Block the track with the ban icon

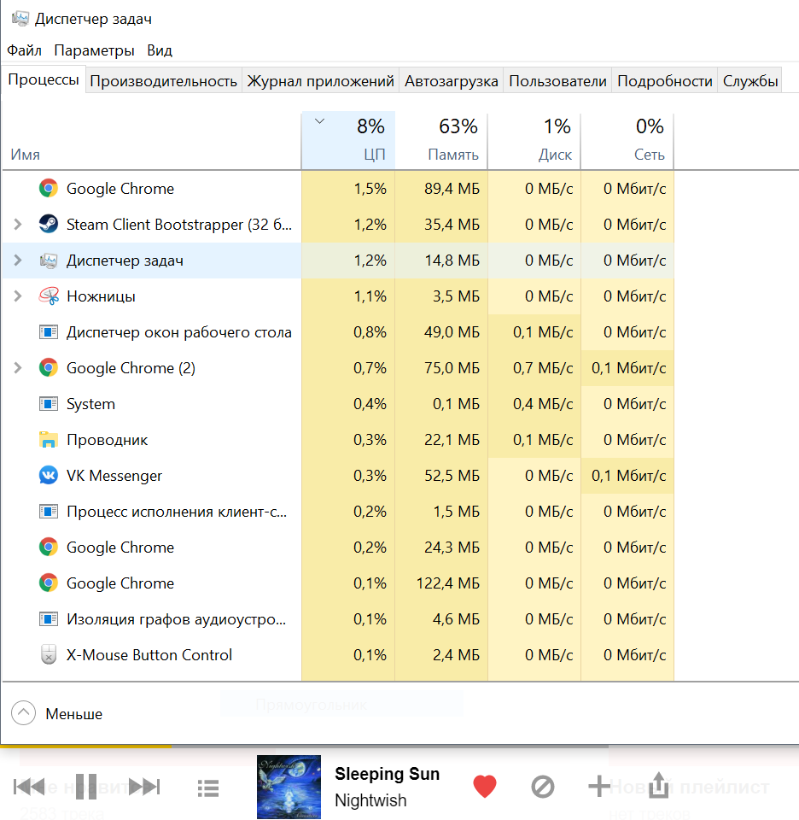[542, 787]
